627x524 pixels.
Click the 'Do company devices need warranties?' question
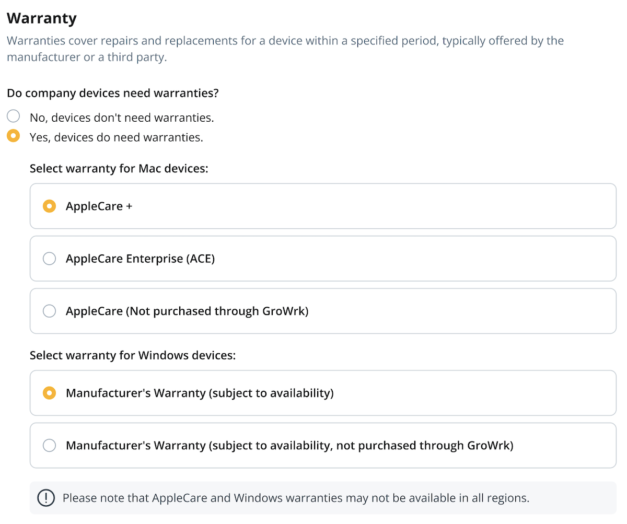click(112, 94)
